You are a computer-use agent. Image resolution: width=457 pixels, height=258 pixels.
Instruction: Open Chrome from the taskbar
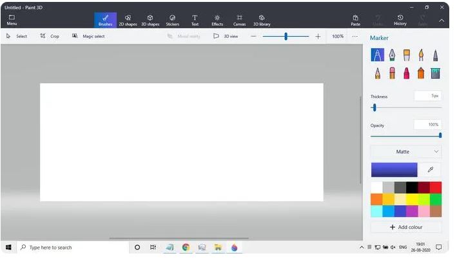click(186, 247)
